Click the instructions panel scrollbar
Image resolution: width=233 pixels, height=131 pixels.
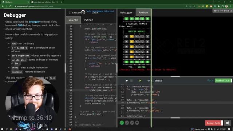coord(65,68)
